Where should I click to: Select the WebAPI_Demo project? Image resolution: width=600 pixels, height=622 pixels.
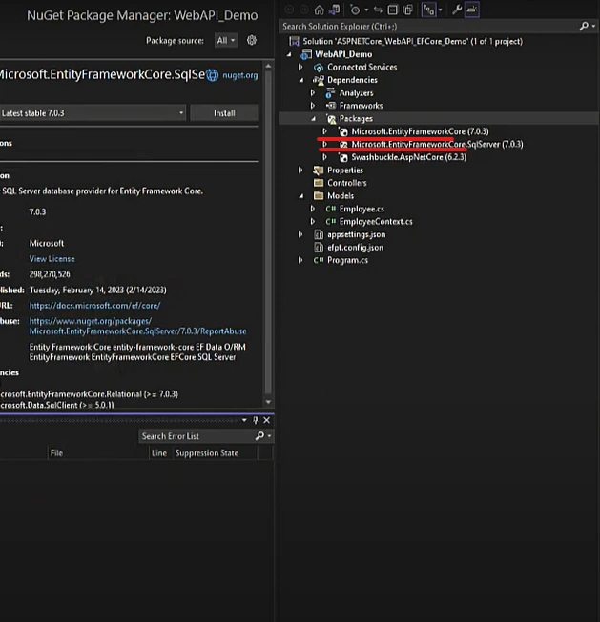pyautogui.click(x=343, y=54)
